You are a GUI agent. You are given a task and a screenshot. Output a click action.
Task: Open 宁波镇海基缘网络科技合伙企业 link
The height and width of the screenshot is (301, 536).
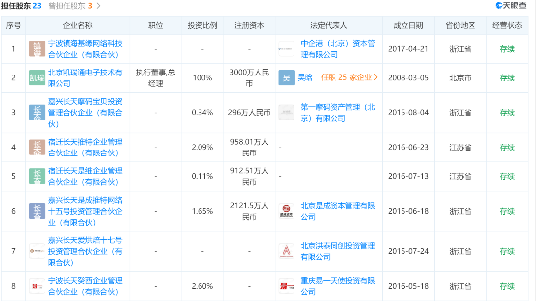[85, 49]
